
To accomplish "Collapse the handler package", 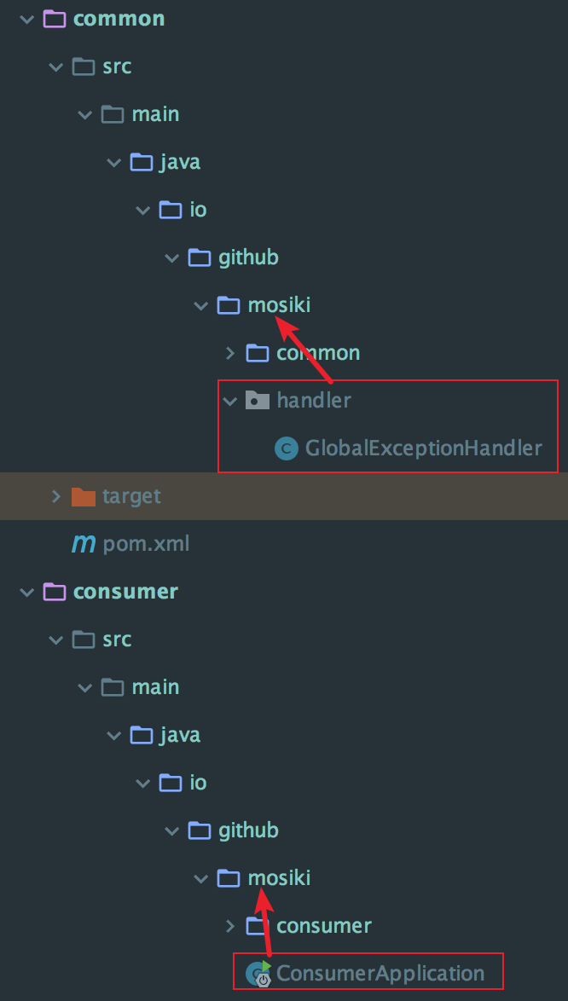I will 229,401.
